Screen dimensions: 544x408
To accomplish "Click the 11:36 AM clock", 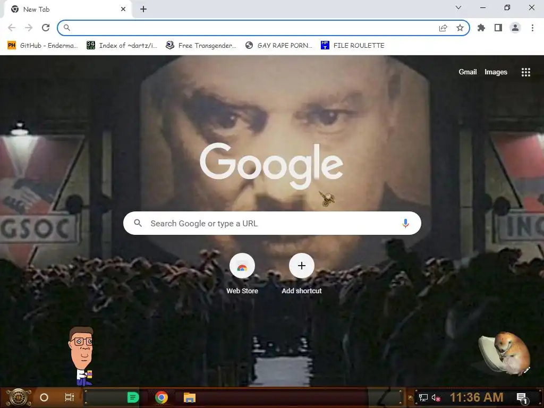I will [x=477, y=397].
